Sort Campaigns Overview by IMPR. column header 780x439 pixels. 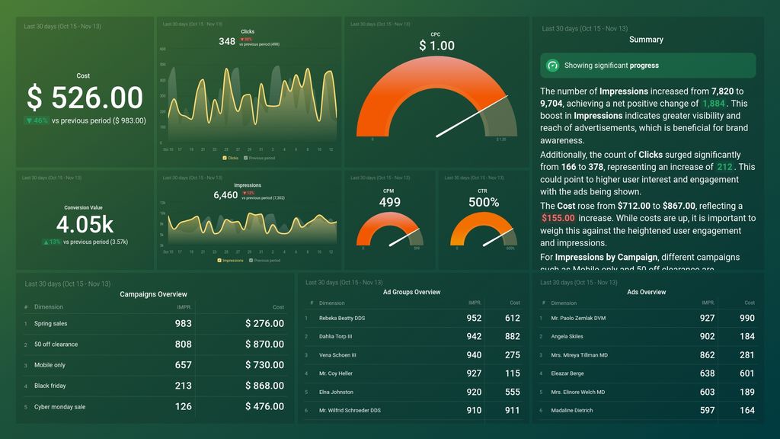pos(184,307)
